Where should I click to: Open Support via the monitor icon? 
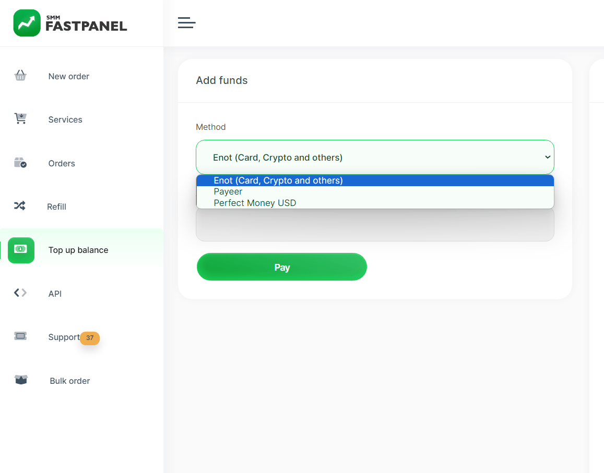point(20,336)
